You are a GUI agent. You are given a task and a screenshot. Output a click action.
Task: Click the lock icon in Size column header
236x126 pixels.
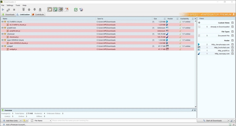[x=165, y=18]
